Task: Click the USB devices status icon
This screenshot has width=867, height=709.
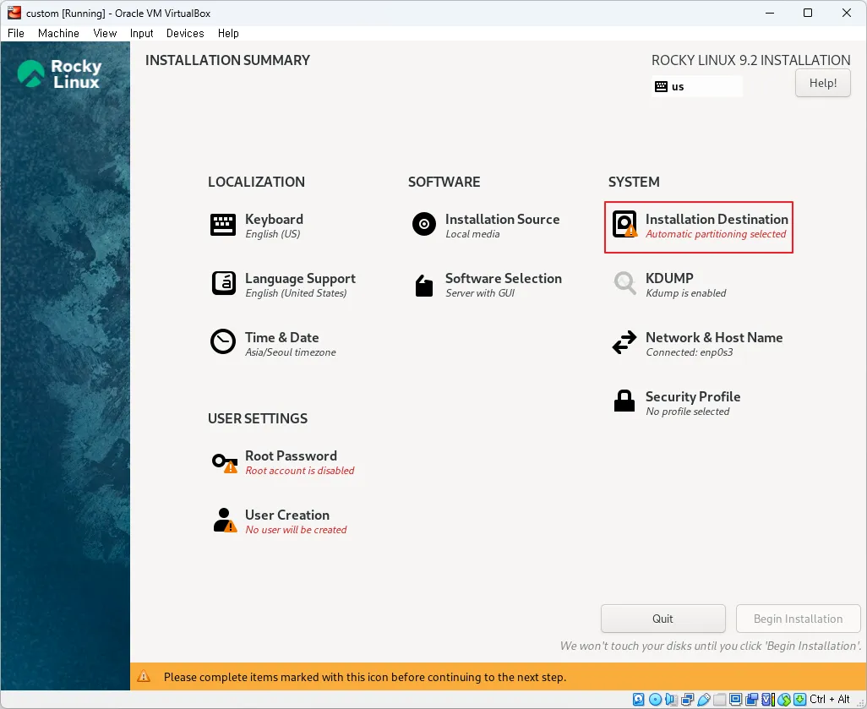Action: tap(703, 699)
